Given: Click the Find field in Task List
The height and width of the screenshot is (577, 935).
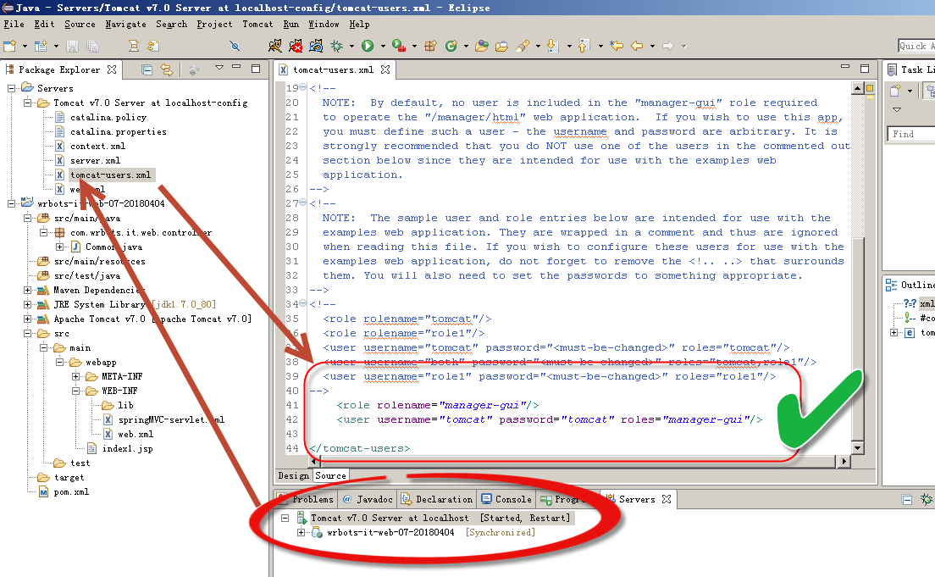Looking at the screenshot, I should pos(910,134).
